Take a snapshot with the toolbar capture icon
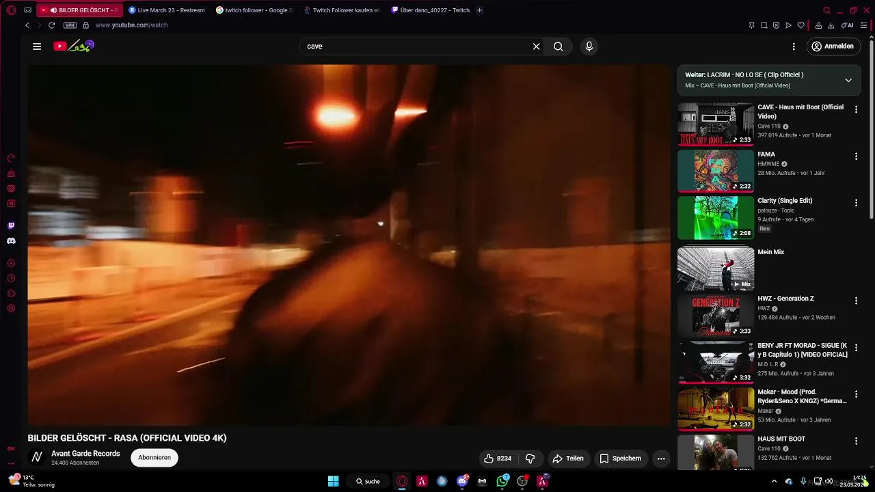The height and width of the screenshot is (492, 875). 764,25
